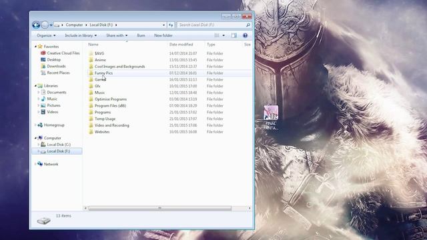Click the scroll right arrow
The image size is (427, 240).
pyautogui.click(x=250, y=208)
